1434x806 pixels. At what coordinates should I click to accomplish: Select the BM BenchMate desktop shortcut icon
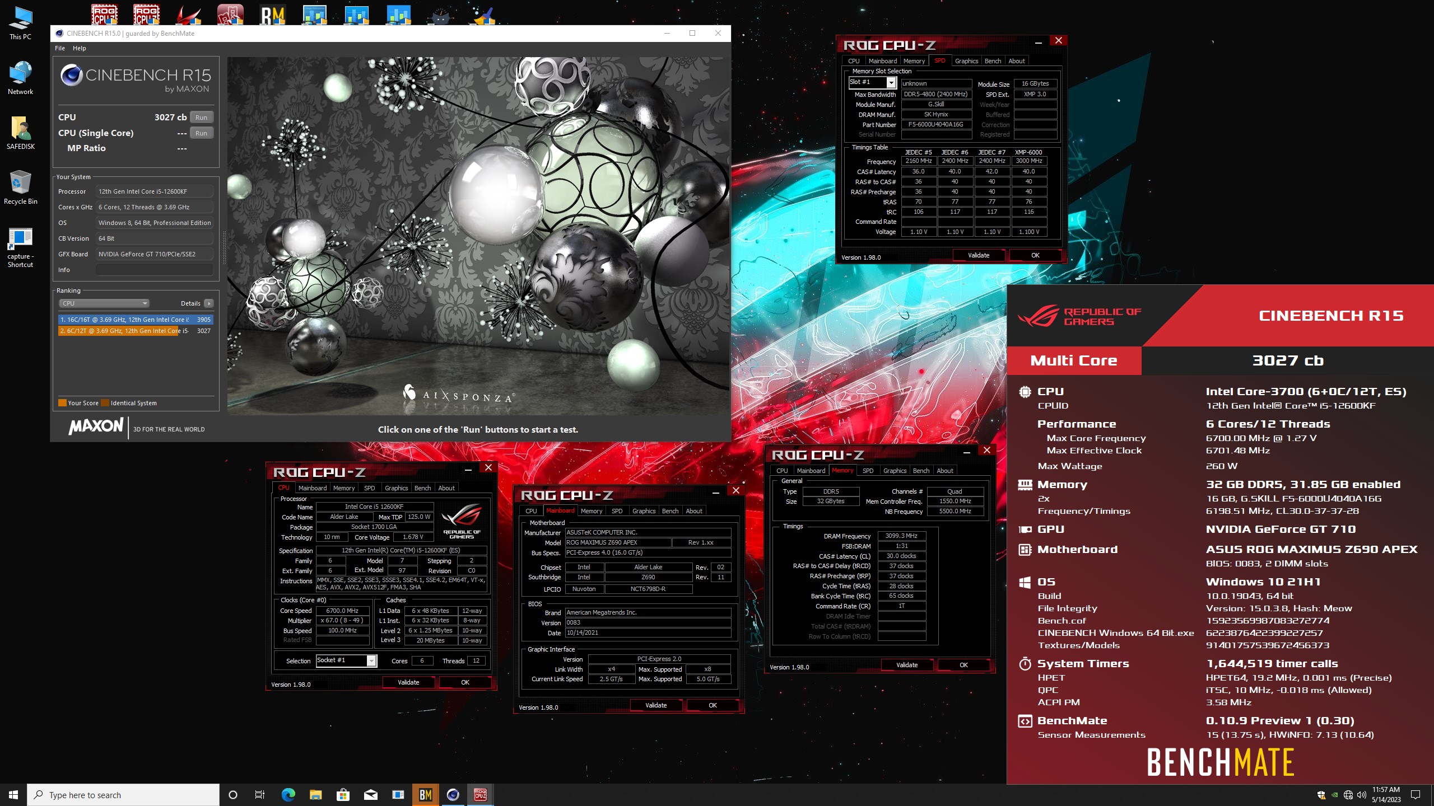(x=273, y=15)
